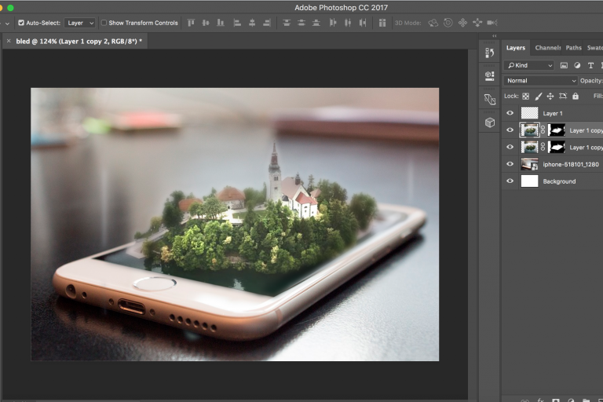603x402 pixels.
Task: Uncheck the Auto-Select checkbox
Action: (x=21, y=23)
